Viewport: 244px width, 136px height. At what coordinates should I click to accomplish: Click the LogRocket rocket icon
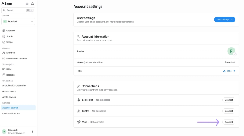pyautogui.click(x=79, y=100)
